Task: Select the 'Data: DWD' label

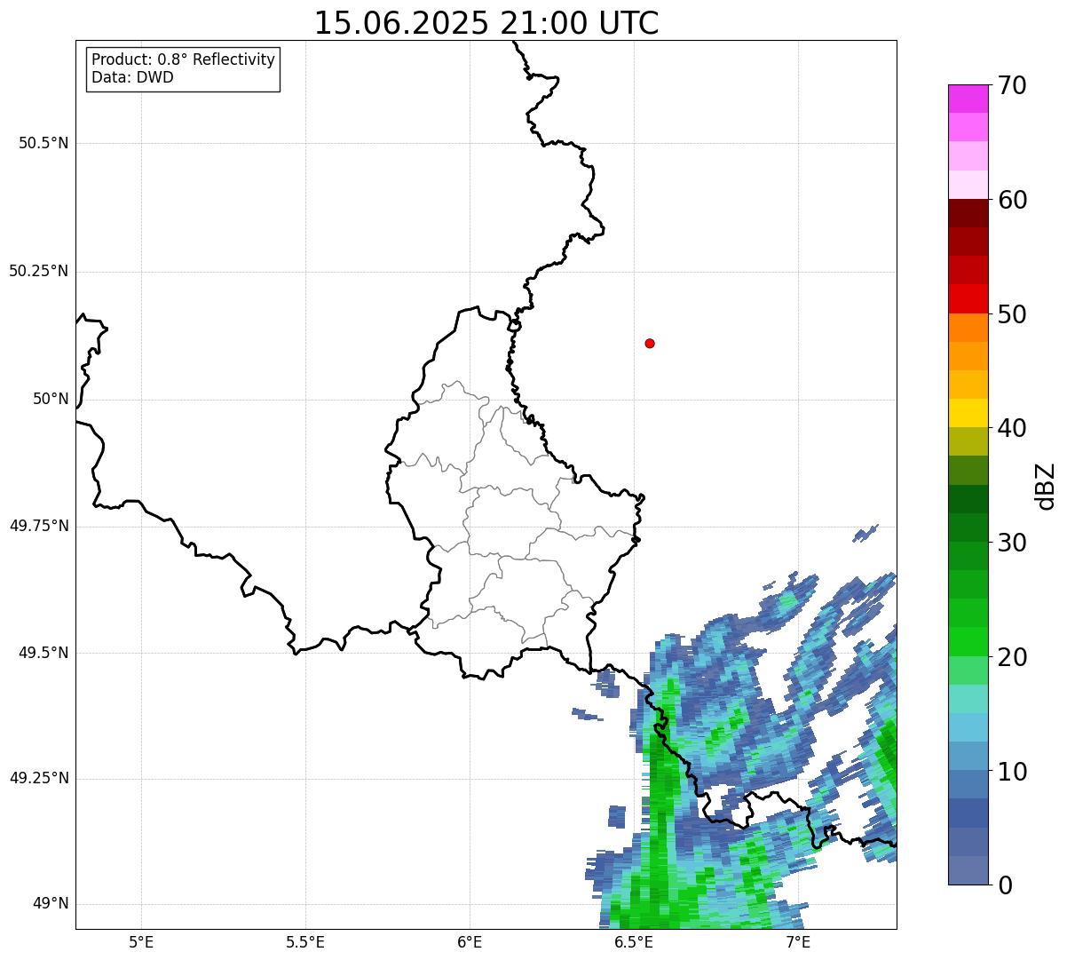Action: (132, 77)
